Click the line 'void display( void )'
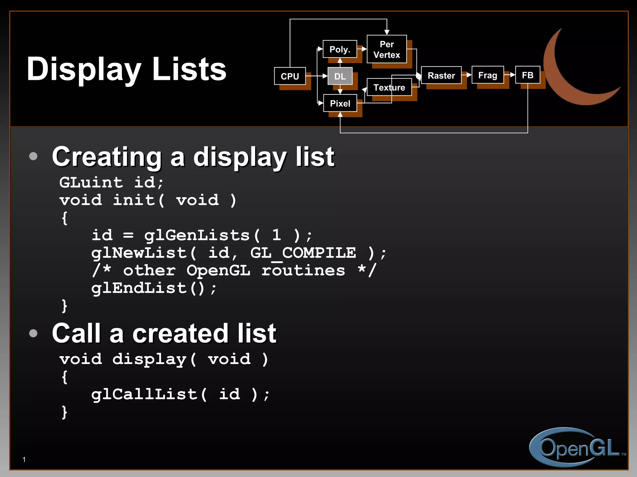 point(164,359)
